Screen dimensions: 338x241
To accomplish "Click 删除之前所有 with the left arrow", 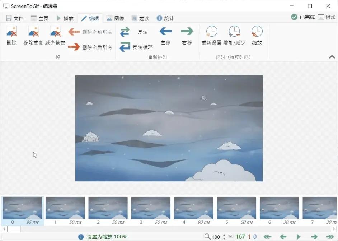I will [x=90, y=32].
